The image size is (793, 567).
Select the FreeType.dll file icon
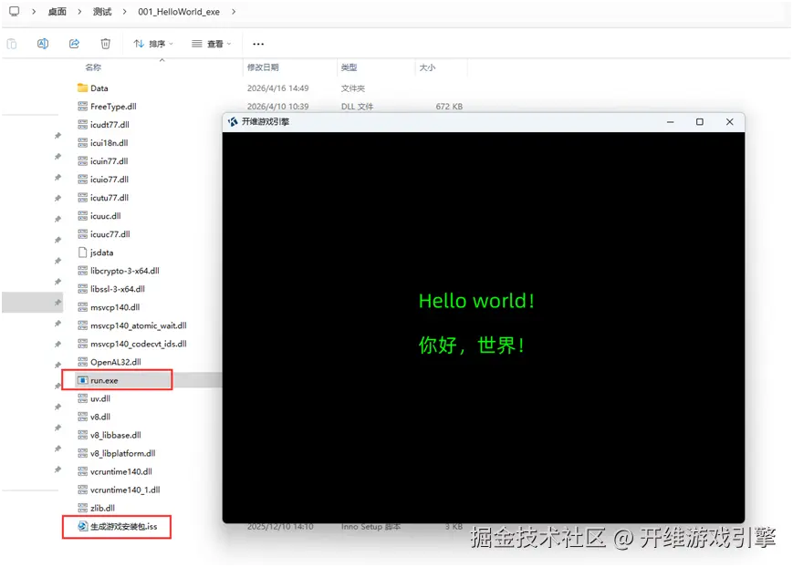coord(82,106)
